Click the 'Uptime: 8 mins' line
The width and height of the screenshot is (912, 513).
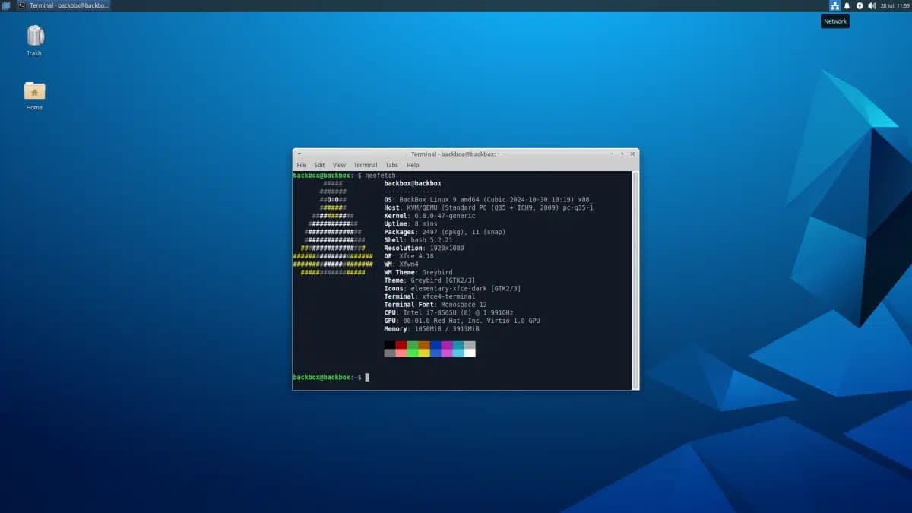413,223
